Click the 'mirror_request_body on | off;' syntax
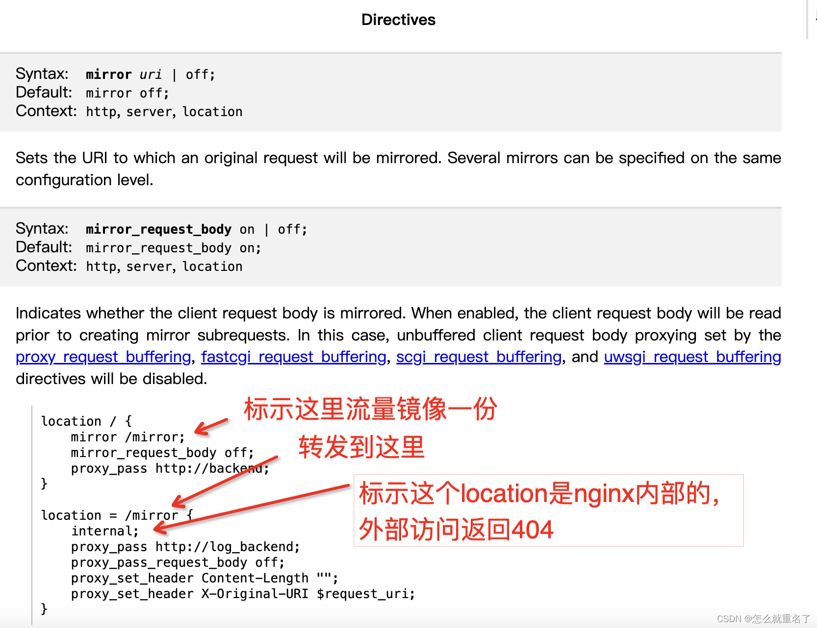This screenshot has height=628, width=817. (x=197, y=229)
